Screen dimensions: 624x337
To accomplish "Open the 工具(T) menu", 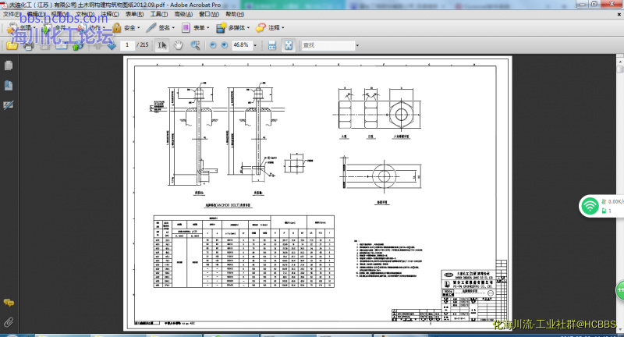I will pos(159,14).
